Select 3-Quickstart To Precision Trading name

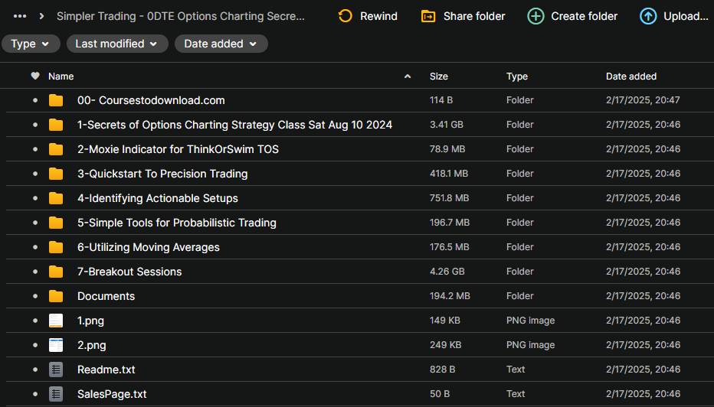[x=162, y=174]
